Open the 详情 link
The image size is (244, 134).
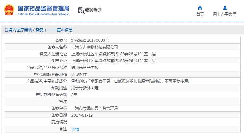75,129
